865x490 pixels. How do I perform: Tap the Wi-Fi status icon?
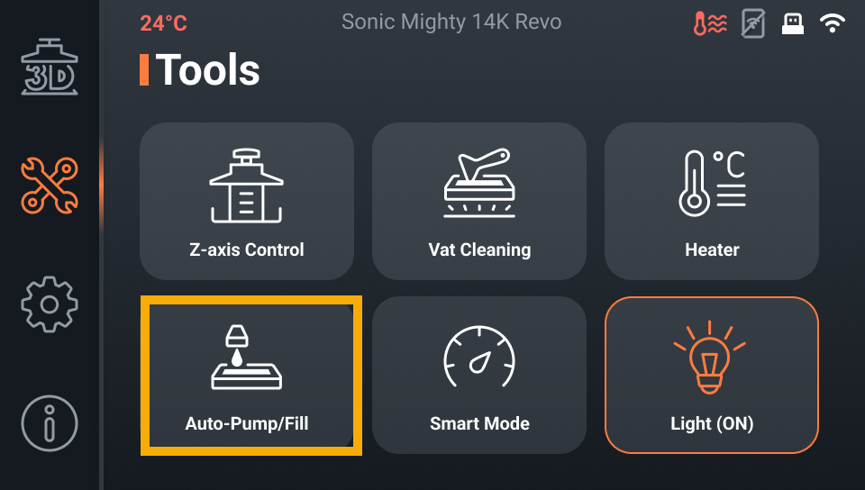coord(833,24)
